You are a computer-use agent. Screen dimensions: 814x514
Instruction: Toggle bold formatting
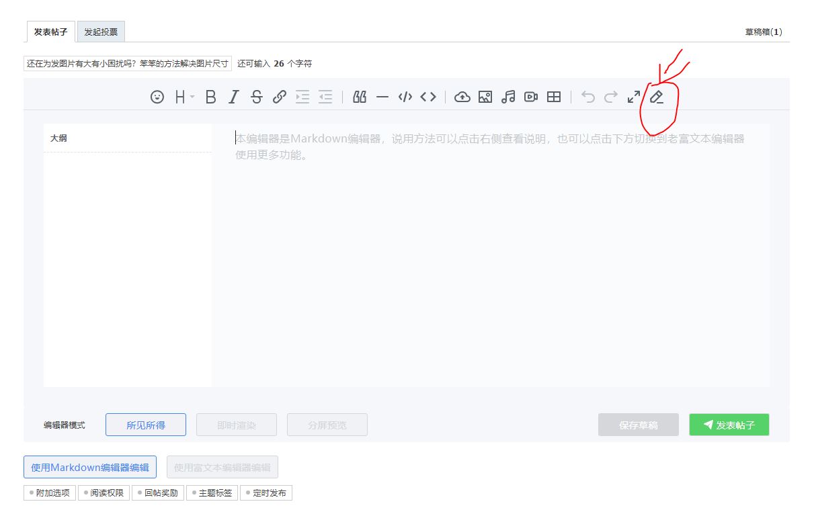point(210,97)
